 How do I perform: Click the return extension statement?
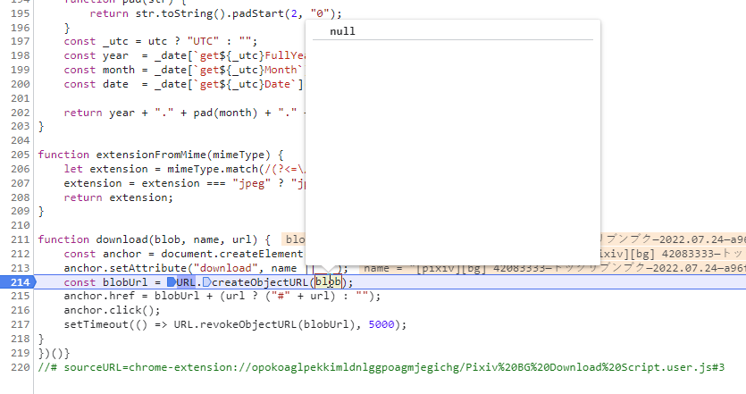[119, 197]
